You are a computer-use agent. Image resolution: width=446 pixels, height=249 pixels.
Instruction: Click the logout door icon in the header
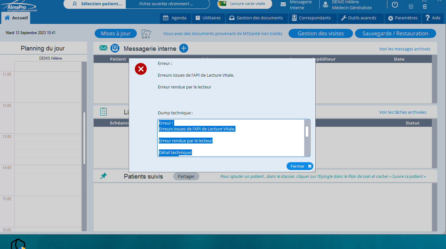(424, 7)
